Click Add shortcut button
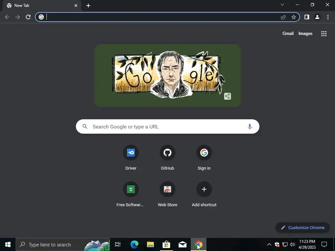335x251 pixels. pyautogui.click(x=204, y=194)
